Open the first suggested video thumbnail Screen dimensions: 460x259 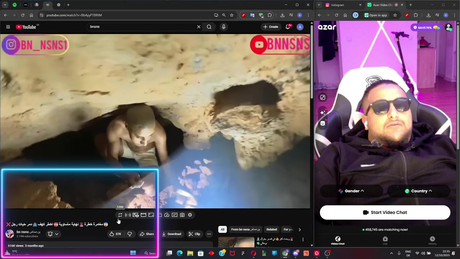pos(236,242)
